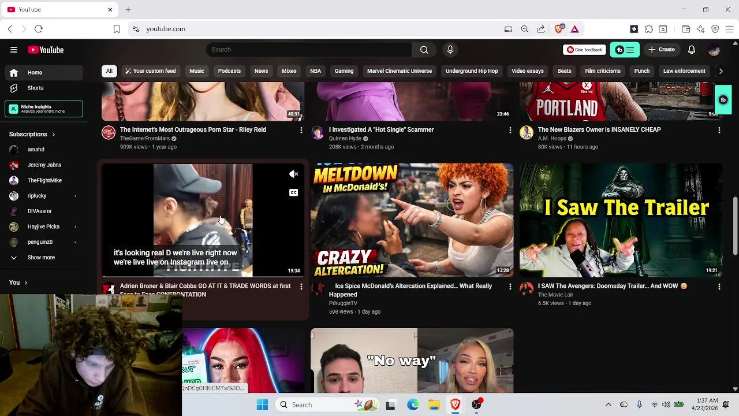Open the TubeBuddy teal menu button

[625, 50]
